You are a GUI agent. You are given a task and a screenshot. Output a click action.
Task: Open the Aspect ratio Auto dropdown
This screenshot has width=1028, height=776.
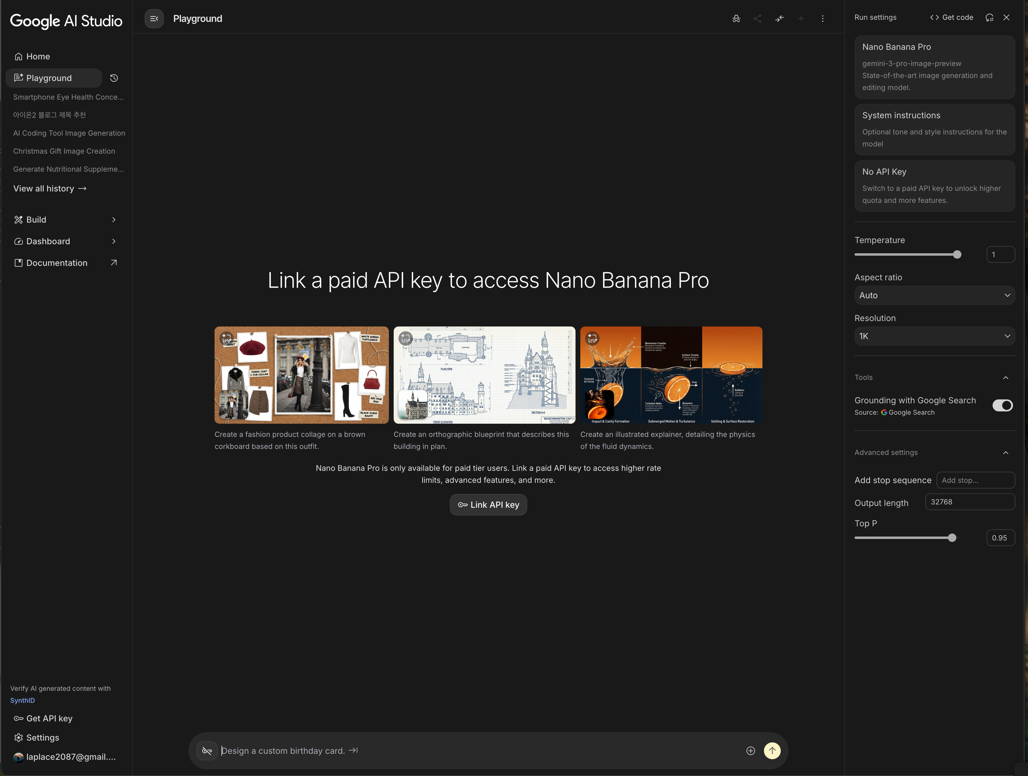coord(934,296)
